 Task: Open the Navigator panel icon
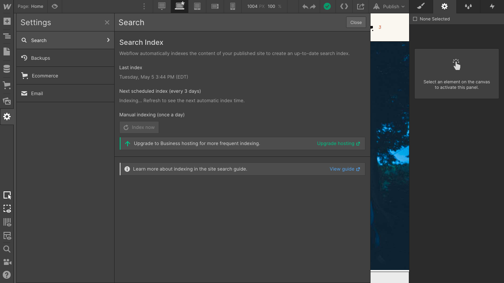[7, 36]
